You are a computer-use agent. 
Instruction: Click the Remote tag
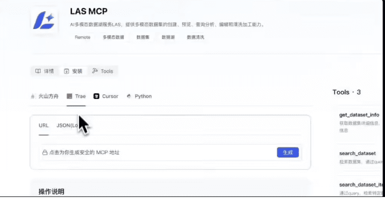pyautogui.click(x=83, y=37)
